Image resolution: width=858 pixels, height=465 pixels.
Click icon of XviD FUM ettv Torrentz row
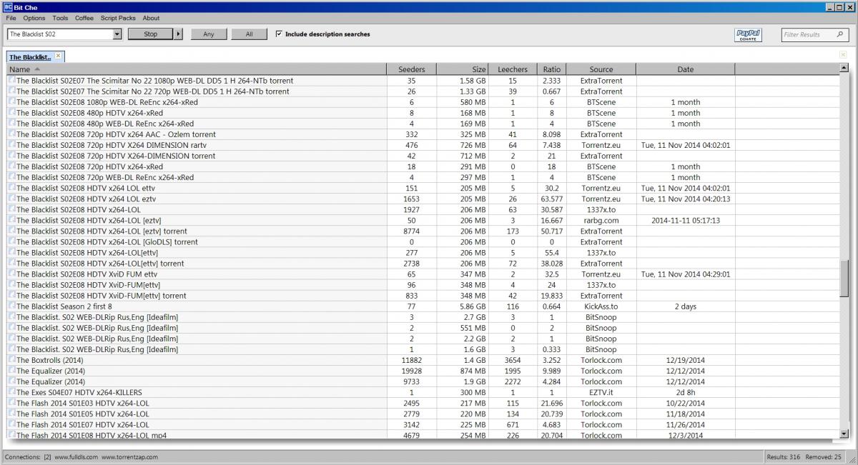pos(11,274)
